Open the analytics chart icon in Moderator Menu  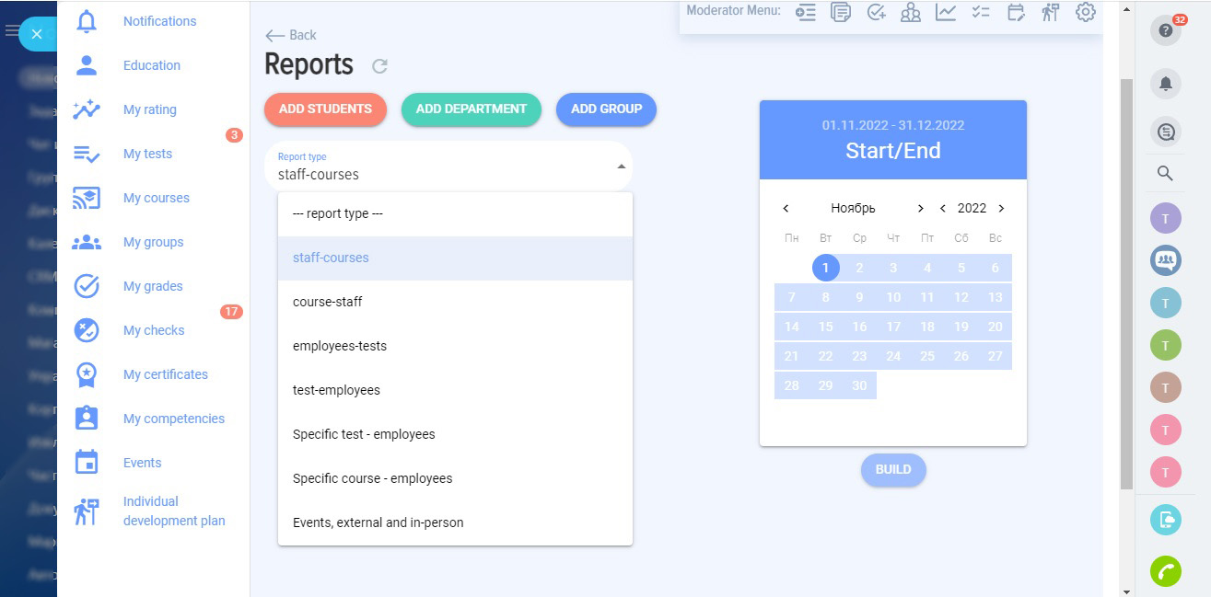946,12
